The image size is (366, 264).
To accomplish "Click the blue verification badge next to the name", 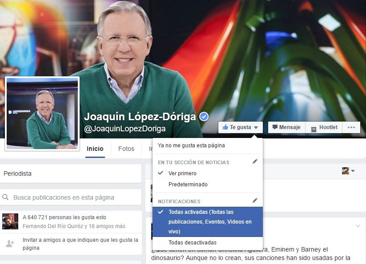I will click(204, 116).
